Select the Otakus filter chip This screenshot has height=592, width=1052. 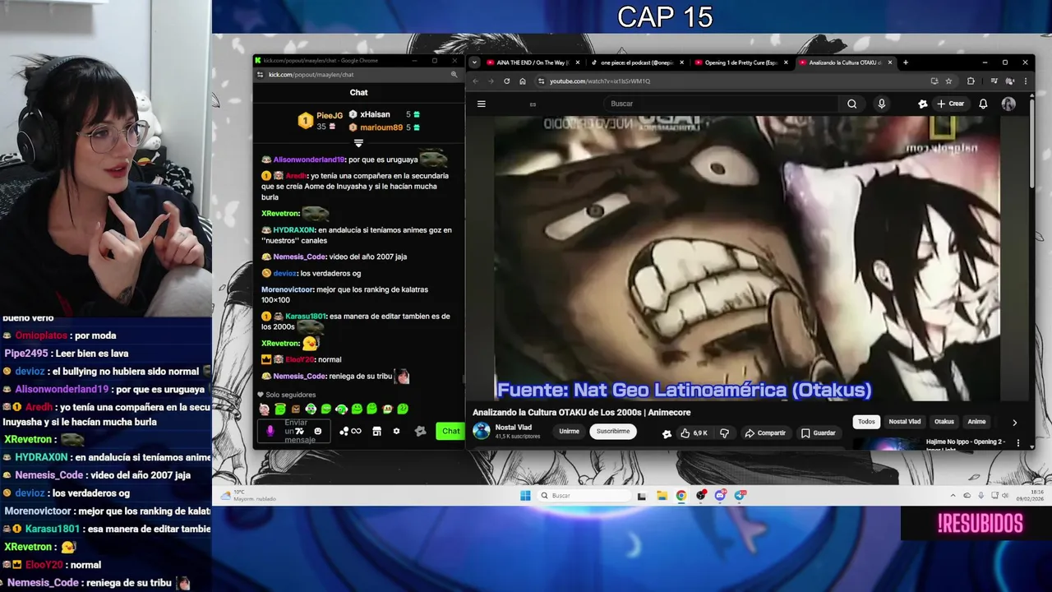[x=944, y=422]
